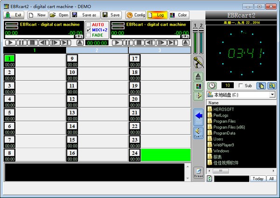280x198 pixels.
Task: Toggle loop on the right deck
Action: coord(185,37)
